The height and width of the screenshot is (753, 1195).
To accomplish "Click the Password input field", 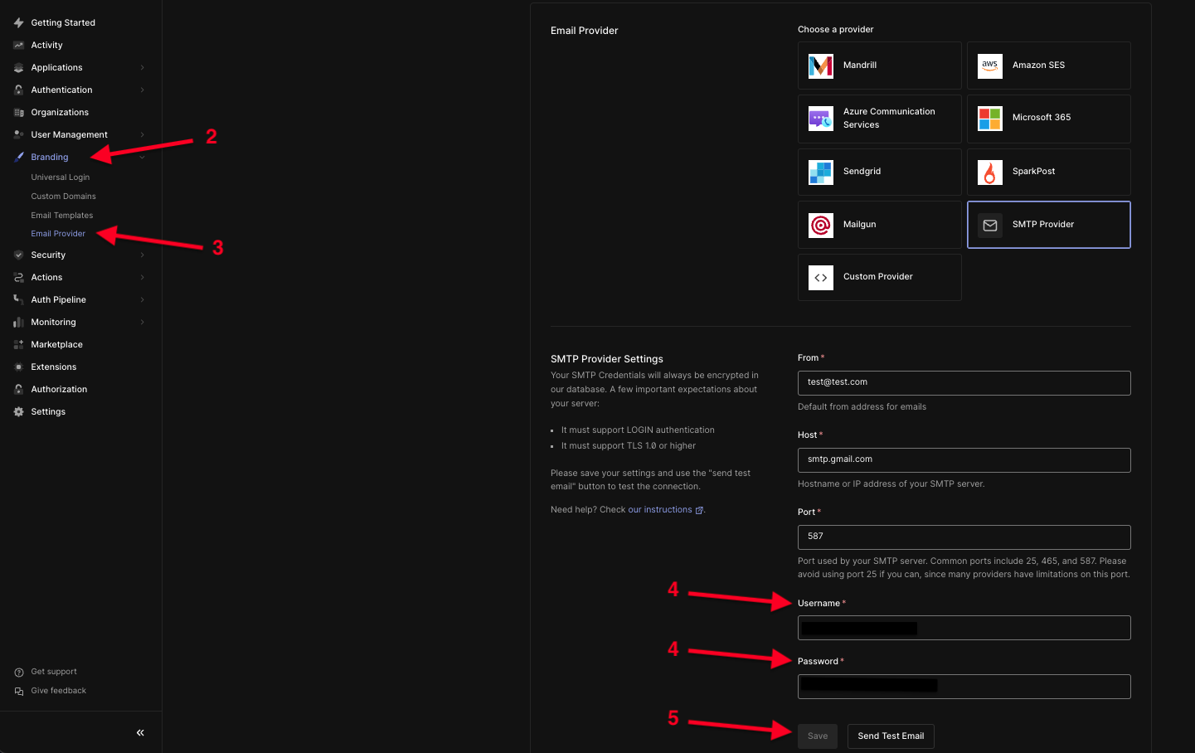I will coord(964,687).
